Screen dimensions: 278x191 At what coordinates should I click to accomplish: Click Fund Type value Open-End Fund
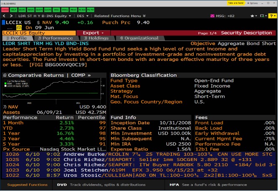coord(214,80)
